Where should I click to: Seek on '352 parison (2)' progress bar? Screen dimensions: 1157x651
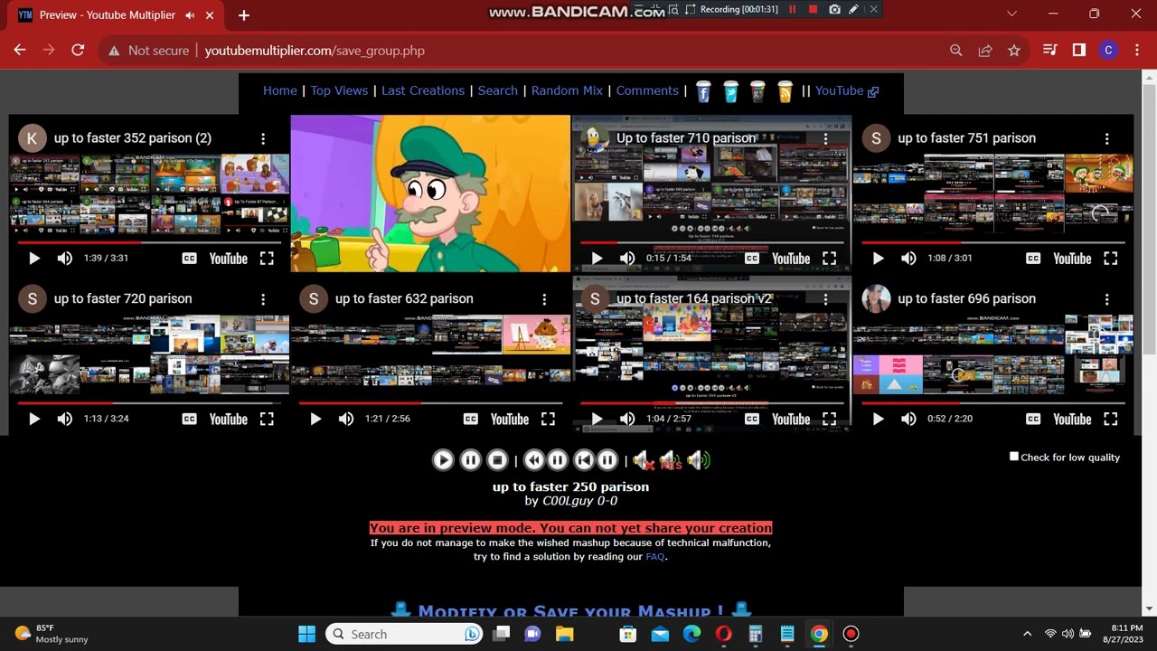point(149,242)
